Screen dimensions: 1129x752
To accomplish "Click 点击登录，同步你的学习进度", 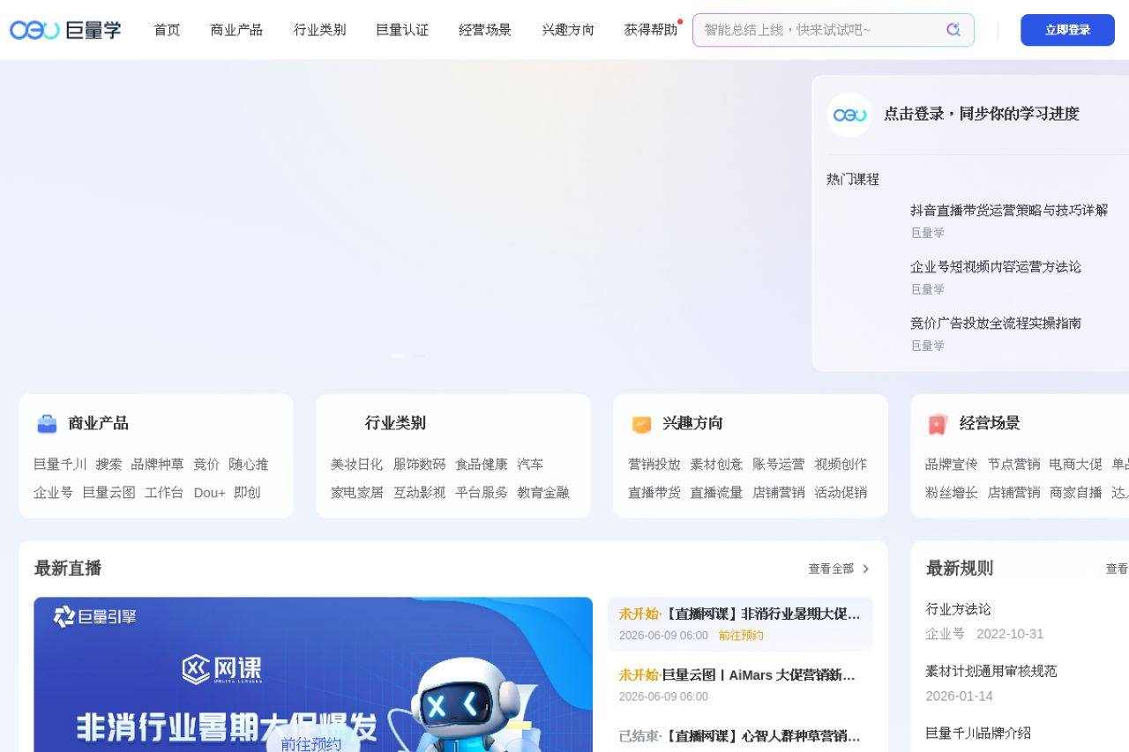I will click(x=982, y=114).
